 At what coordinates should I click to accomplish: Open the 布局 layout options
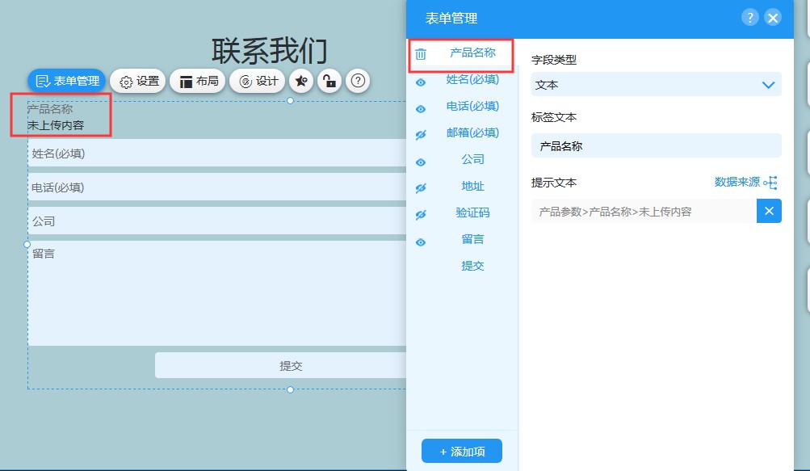198,81
